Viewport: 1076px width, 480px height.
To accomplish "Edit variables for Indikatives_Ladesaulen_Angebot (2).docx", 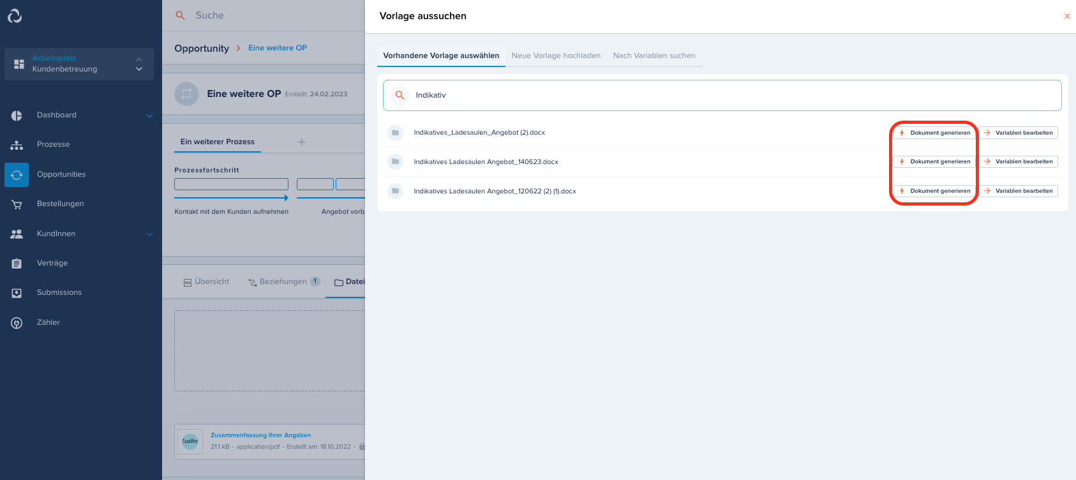I will [1018, 133].
